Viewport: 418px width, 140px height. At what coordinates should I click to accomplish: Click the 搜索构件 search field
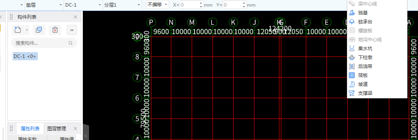(x=44, y=43)
